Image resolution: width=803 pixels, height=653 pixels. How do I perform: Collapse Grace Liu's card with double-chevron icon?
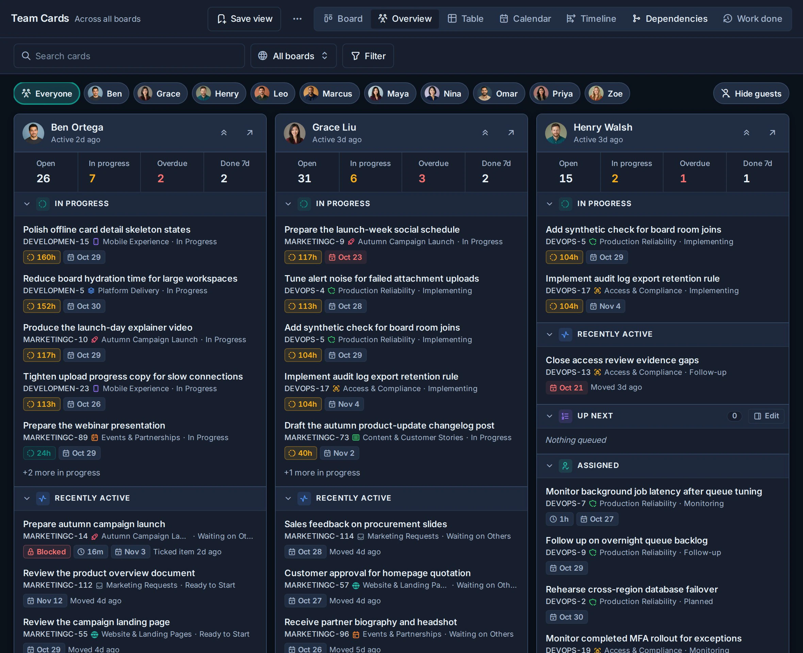[485, 133]
